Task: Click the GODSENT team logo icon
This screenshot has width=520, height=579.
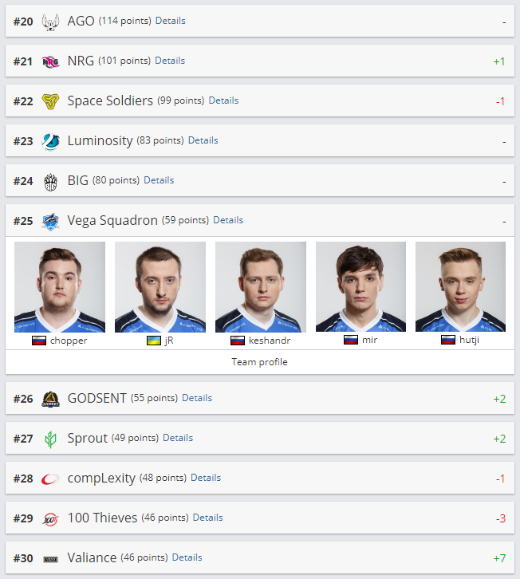Action: 50,400
